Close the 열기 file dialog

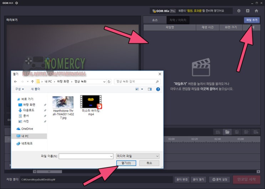[160, 74]
